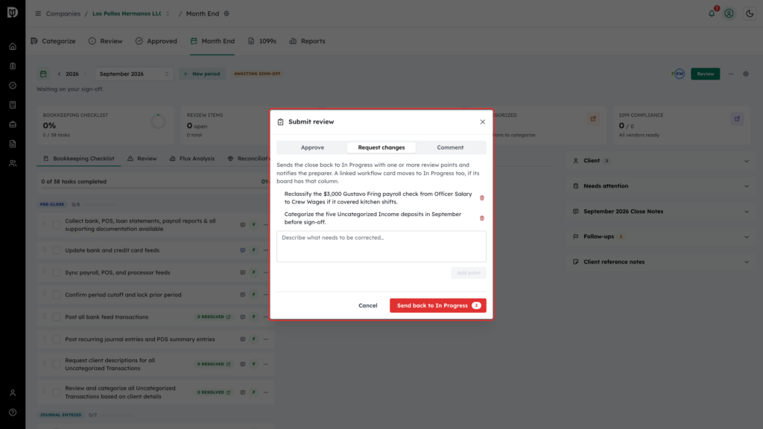Check Collect bank, POS, loan statements task
The height and width of the screenshot is (429, 763).
[57, 225]
